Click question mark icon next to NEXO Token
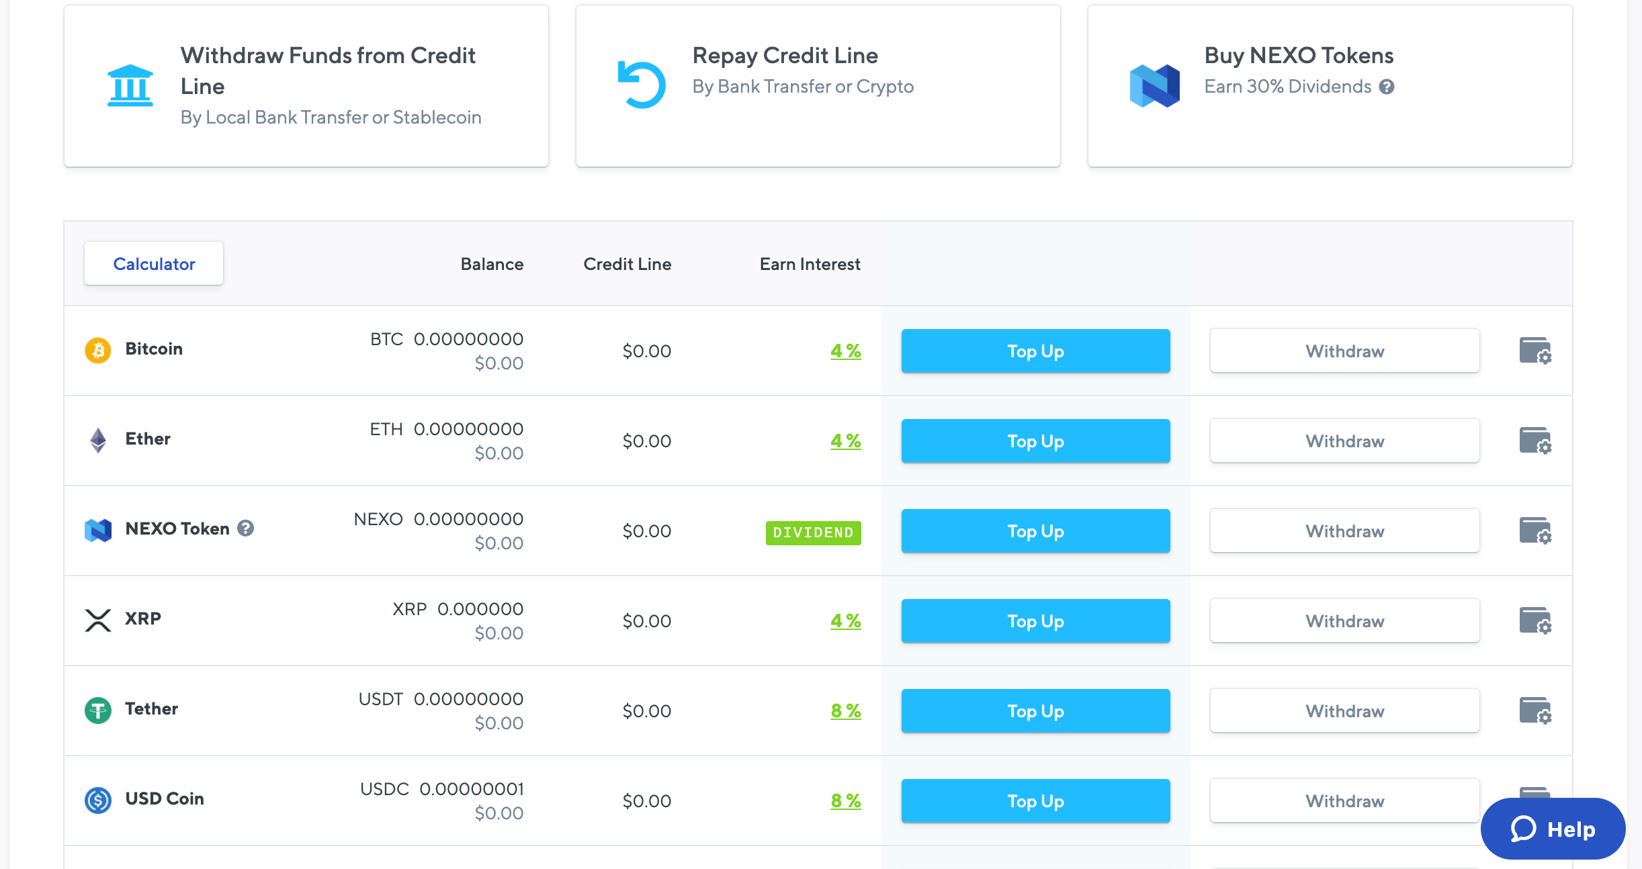 (x=246, y=529)
